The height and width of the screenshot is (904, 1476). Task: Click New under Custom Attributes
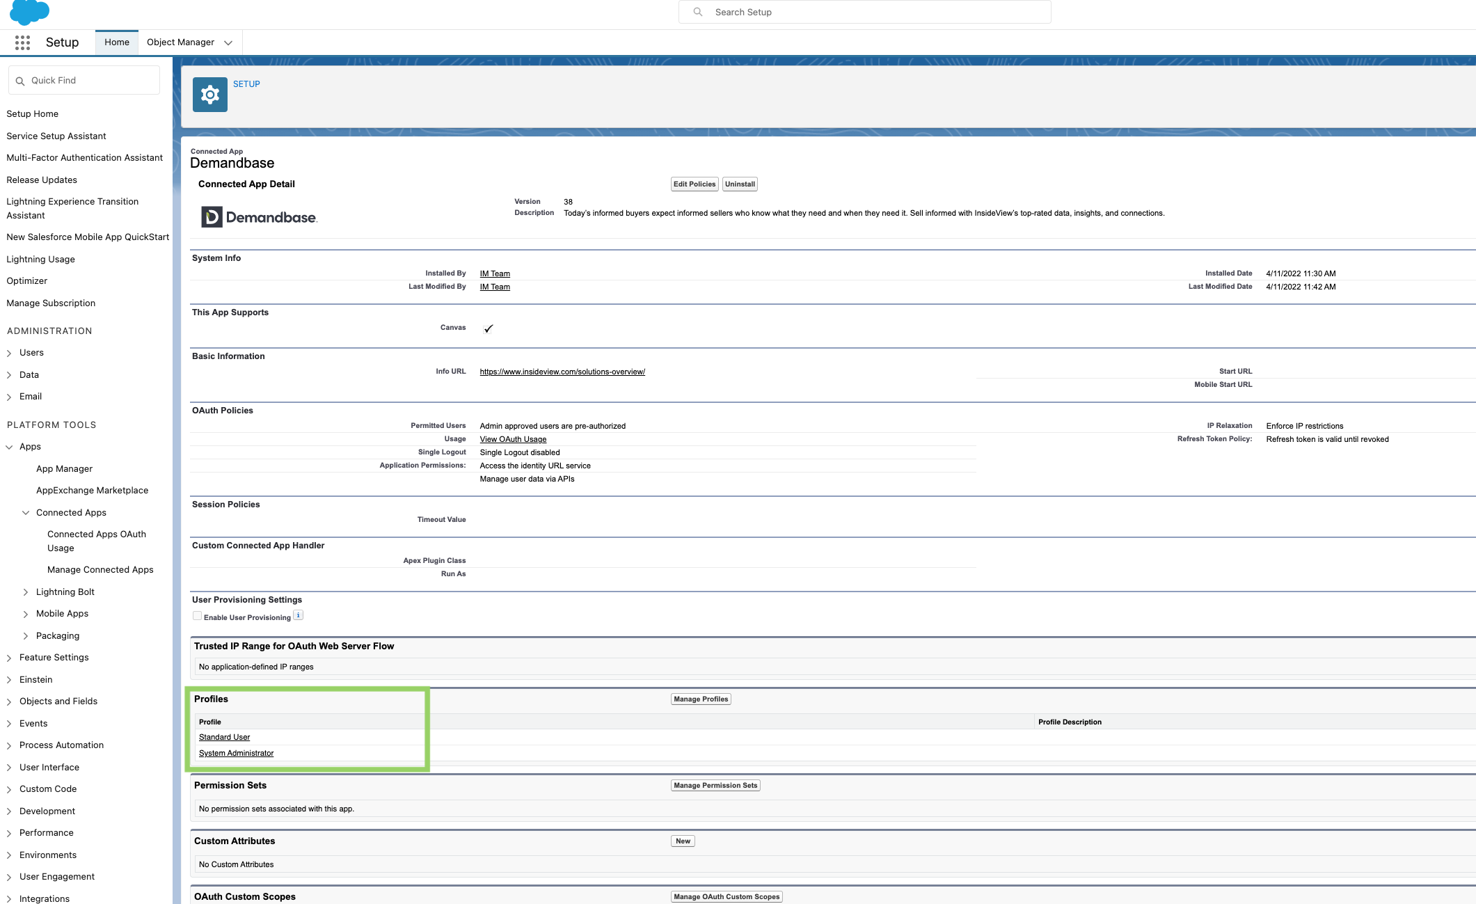683,841
